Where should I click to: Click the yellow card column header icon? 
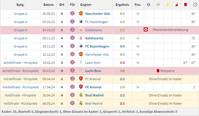pos(168,5)
